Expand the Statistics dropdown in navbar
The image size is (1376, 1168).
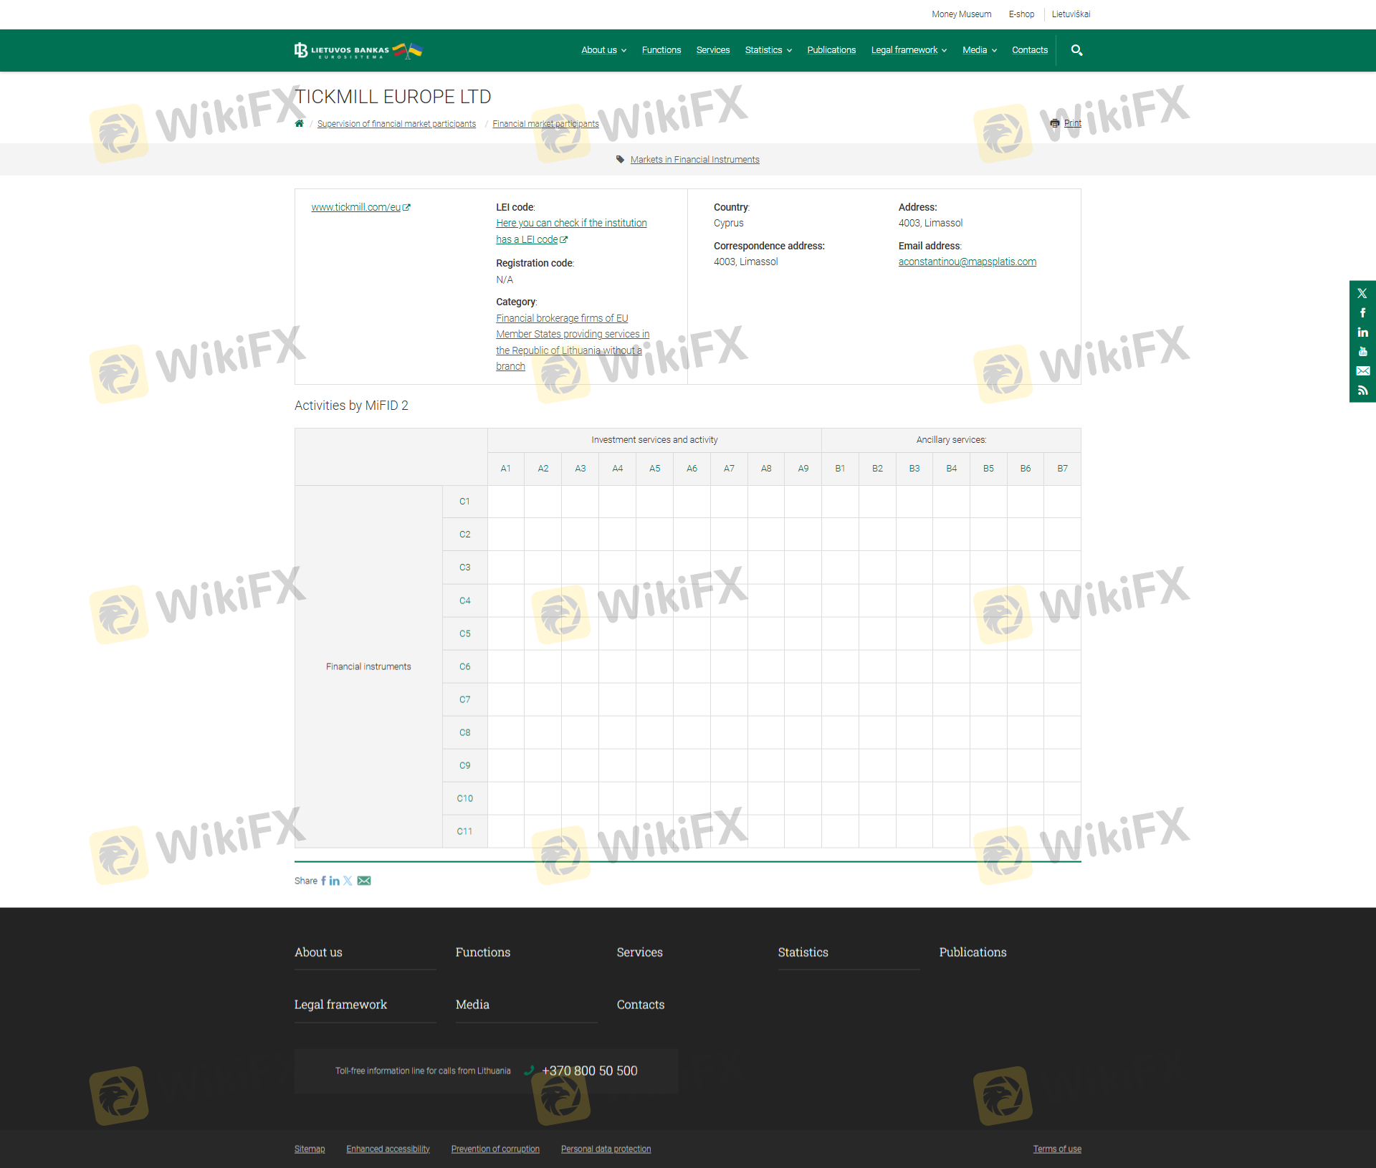point(768,50)
